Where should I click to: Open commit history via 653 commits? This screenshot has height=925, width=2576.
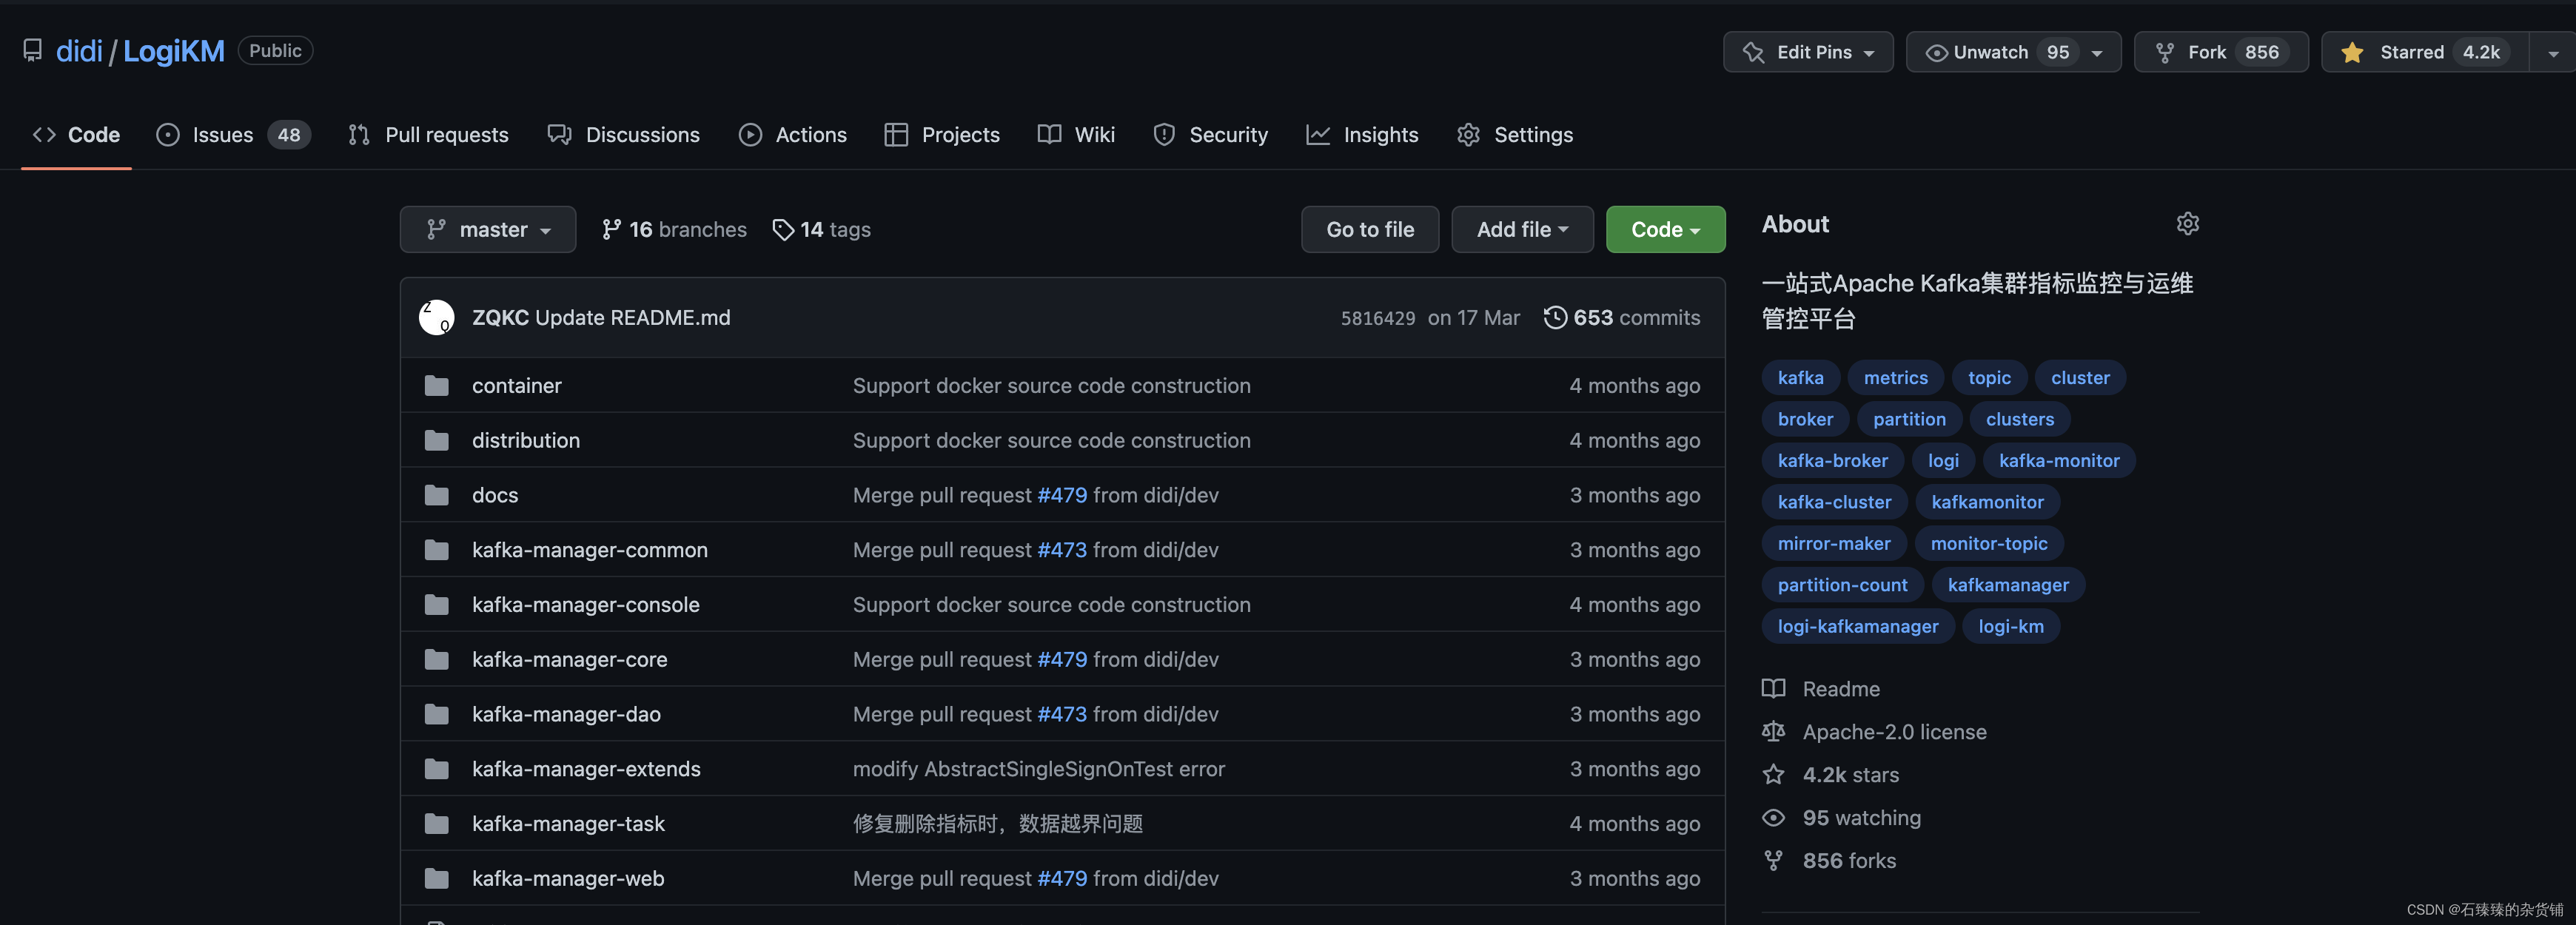click(1622, 317)
